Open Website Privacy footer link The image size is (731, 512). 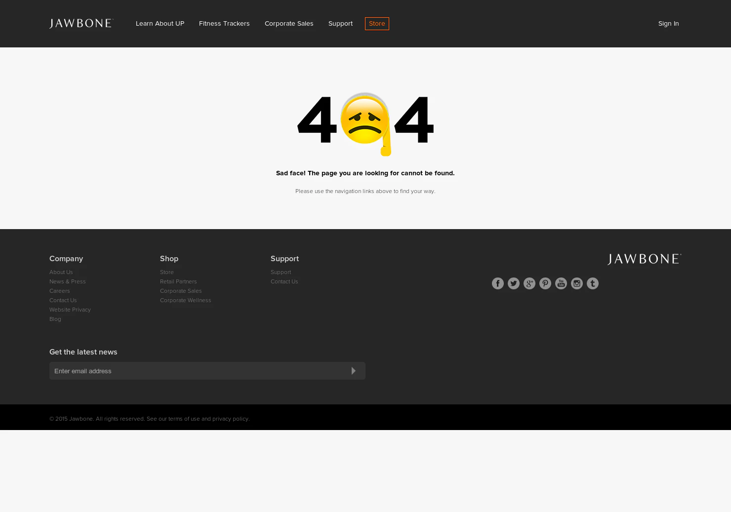70,310
